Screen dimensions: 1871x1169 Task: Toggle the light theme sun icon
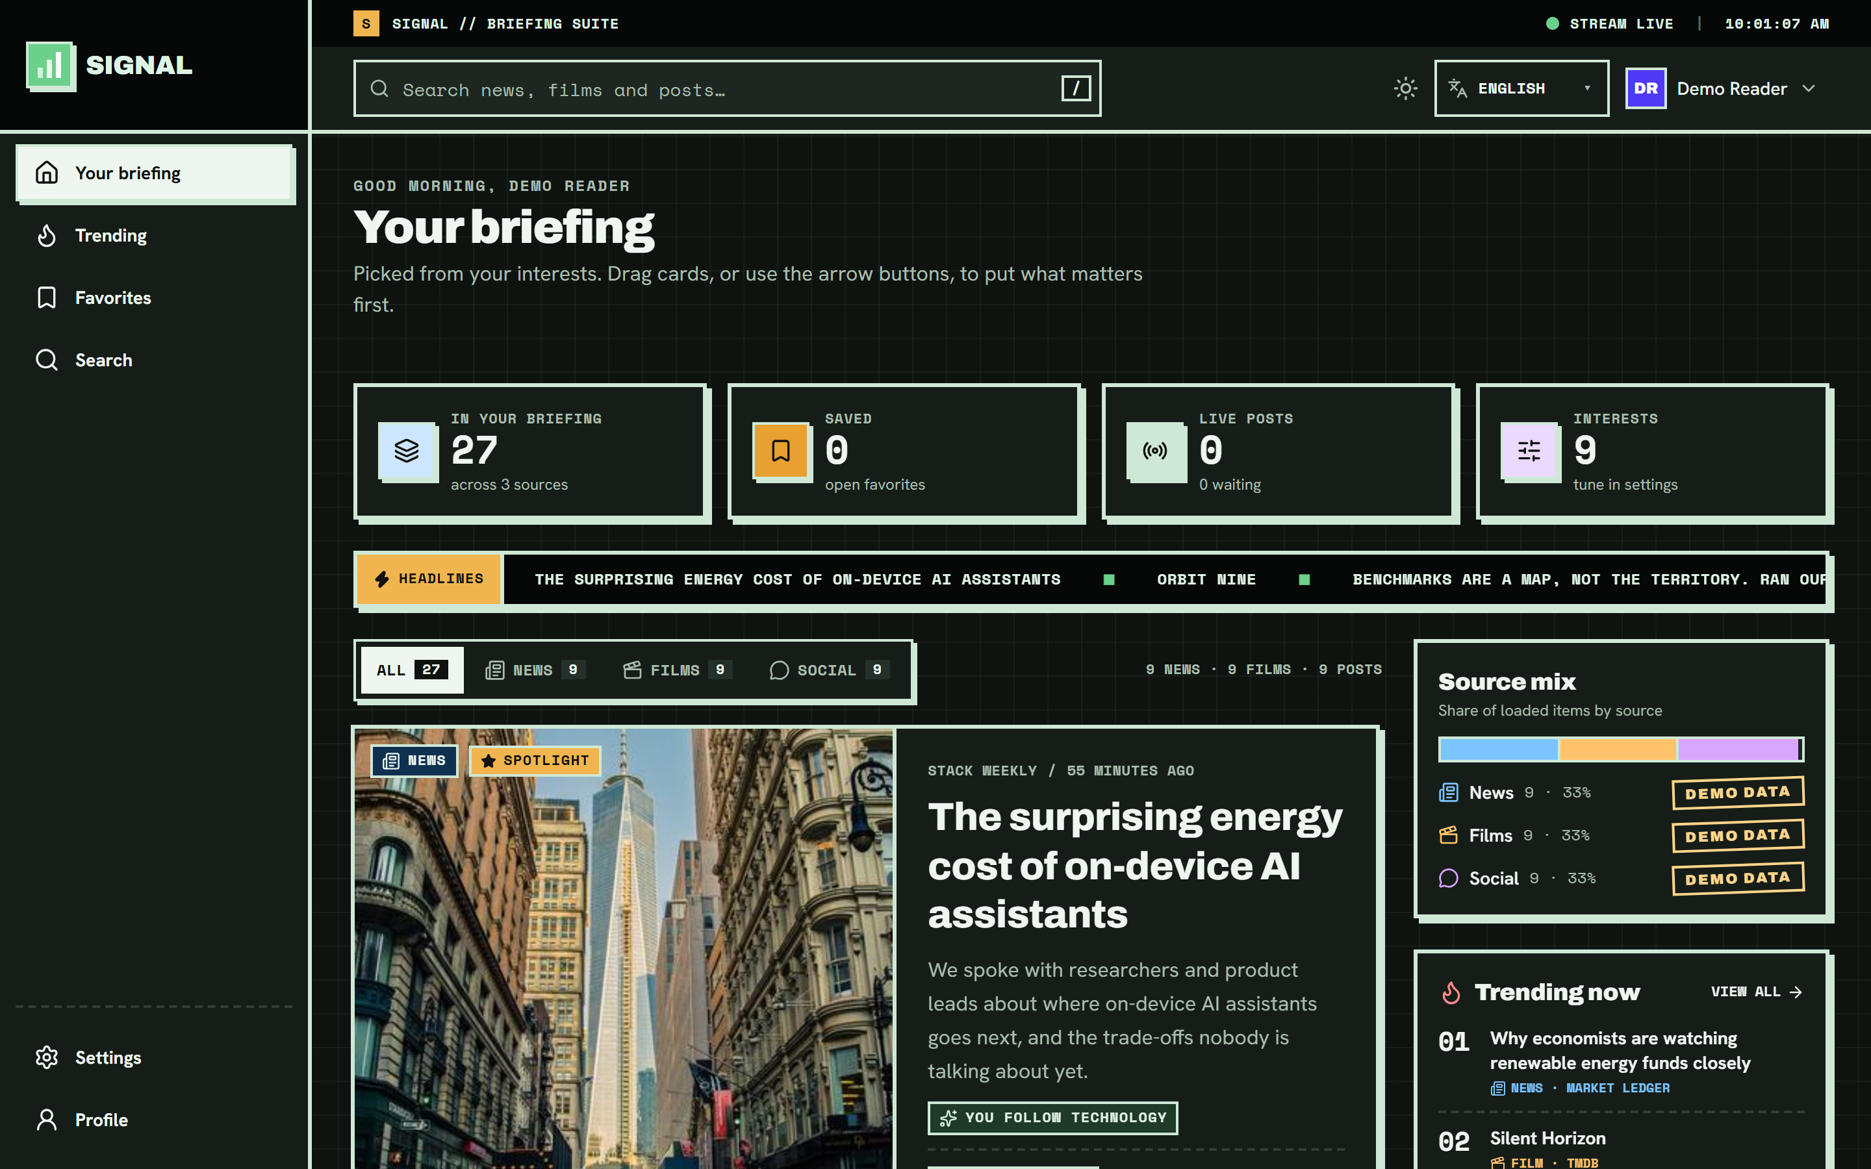(1405, 88)
